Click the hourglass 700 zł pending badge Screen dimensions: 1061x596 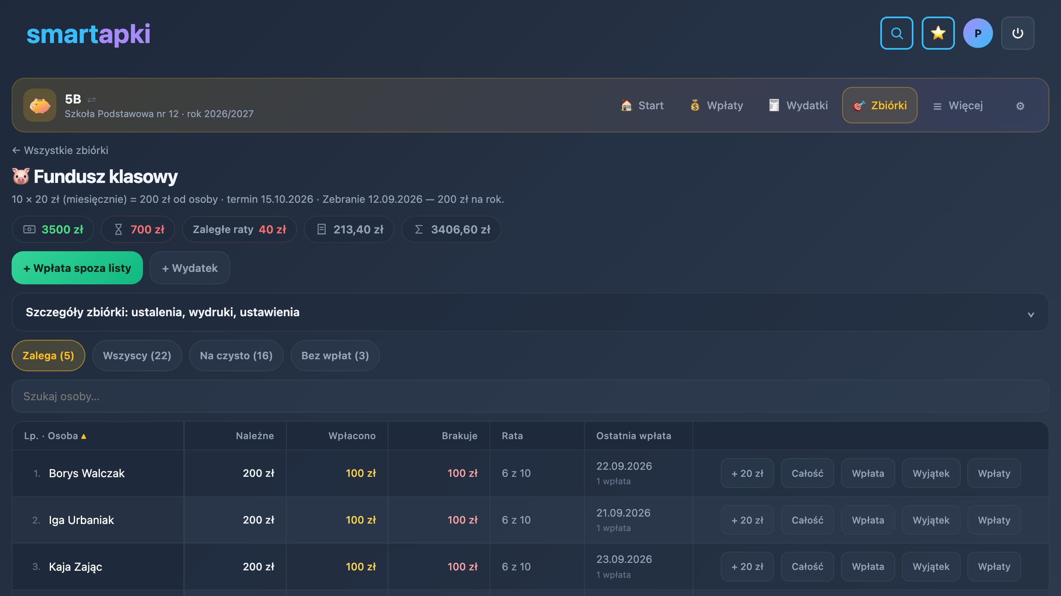click(138, 229)
